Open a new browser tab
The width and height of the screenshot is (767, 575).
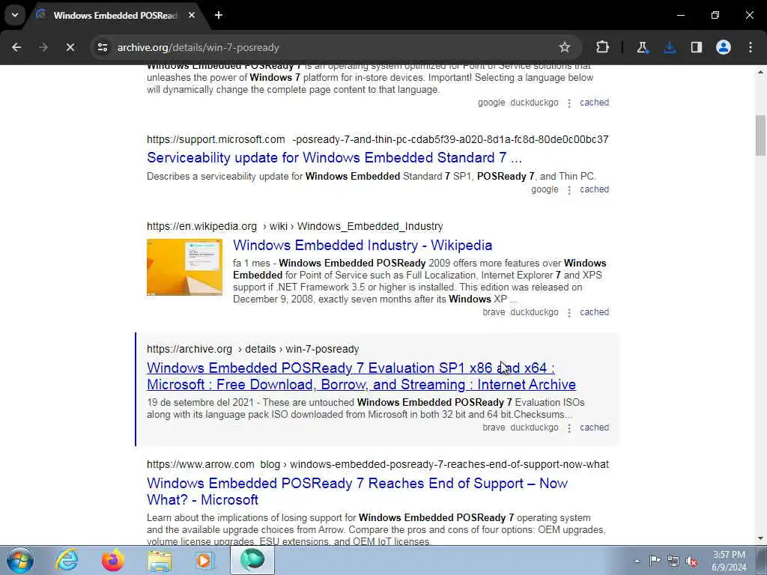219,15
